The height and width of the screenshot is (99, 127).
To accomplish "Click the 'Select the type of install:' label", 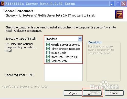I will (21, 39).
